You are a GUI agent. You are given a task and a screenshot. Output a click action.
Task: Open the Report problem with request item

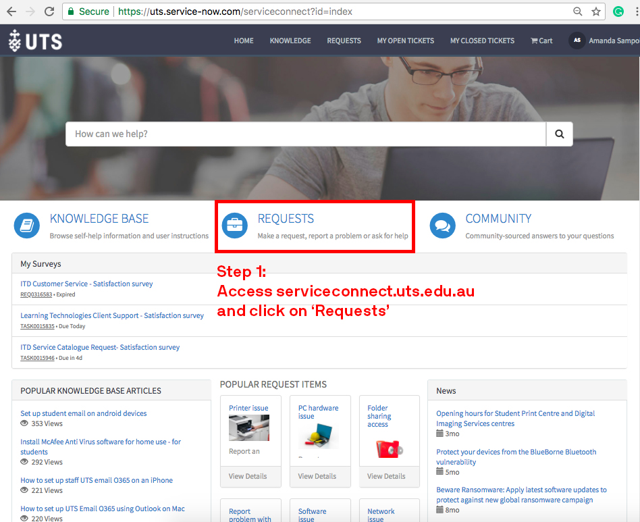tap(250, 515)
